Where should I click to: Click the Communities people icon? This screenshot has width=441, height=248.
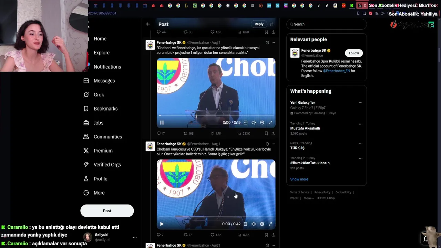coord(86,137)
